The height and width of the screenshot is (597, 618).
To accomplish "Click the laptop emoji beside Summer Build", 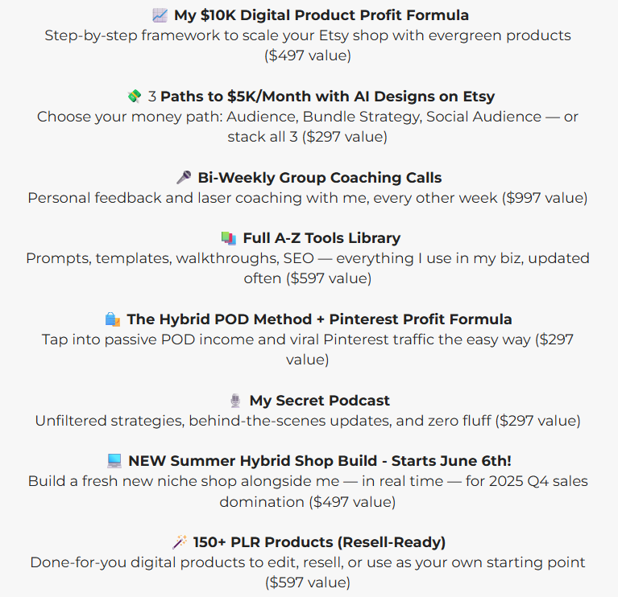I will pyautogui.click(x=114, y=461).
